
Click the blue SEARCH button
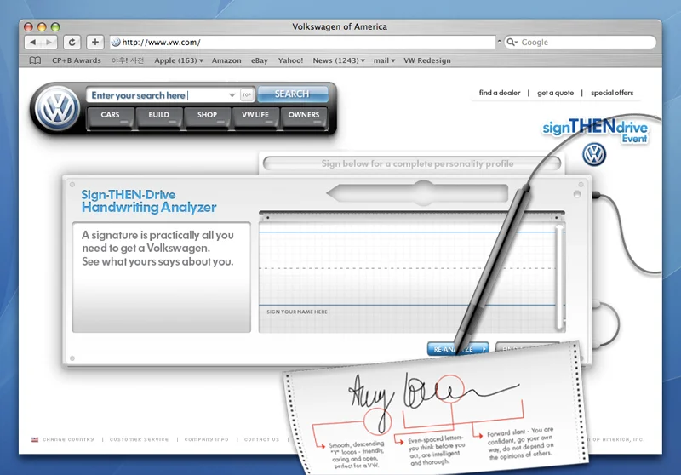pos(292,94)
